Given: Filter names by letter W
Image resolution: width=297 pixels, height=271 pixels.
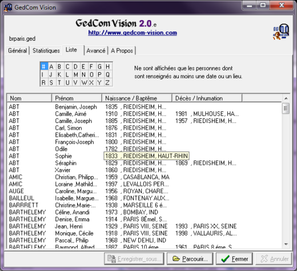Looking at the screenshot, I should [x=84, y=82].
